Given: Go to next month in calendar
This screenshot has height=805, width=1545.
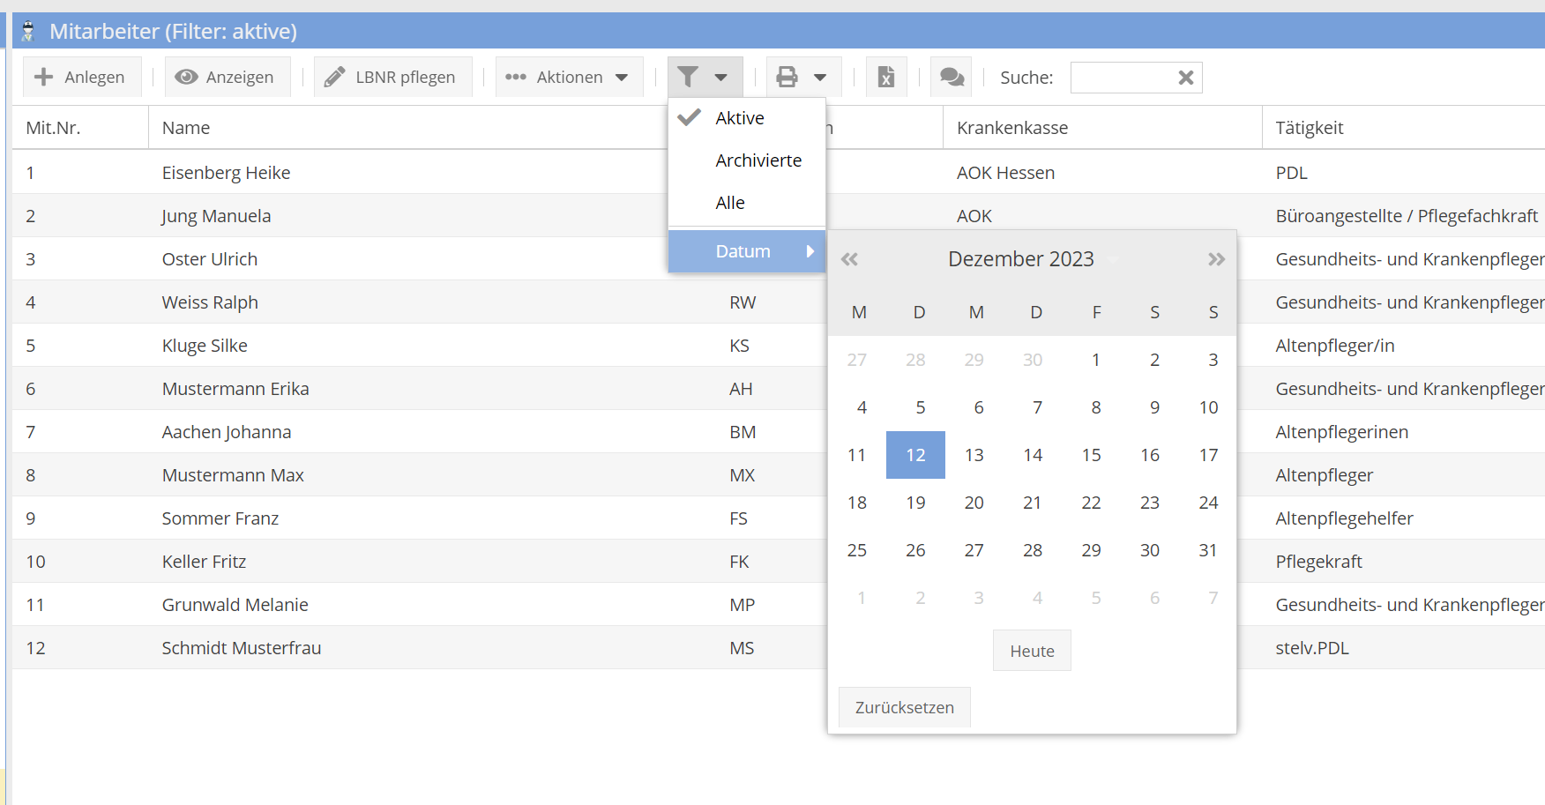Looking at the screenshot, I should (1216, 259).
